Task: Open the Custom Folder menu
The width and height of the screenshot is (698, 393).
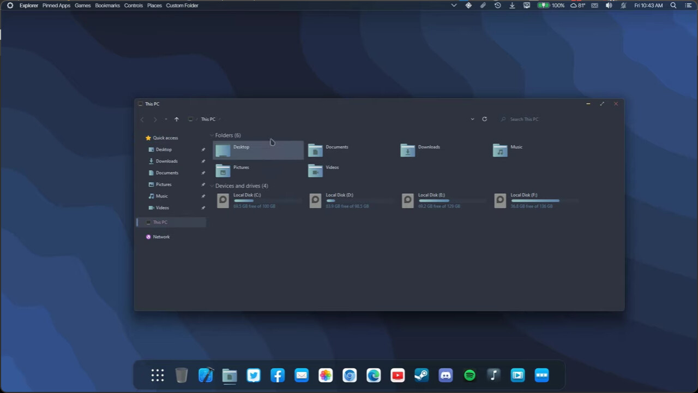Action: point(182,5)
